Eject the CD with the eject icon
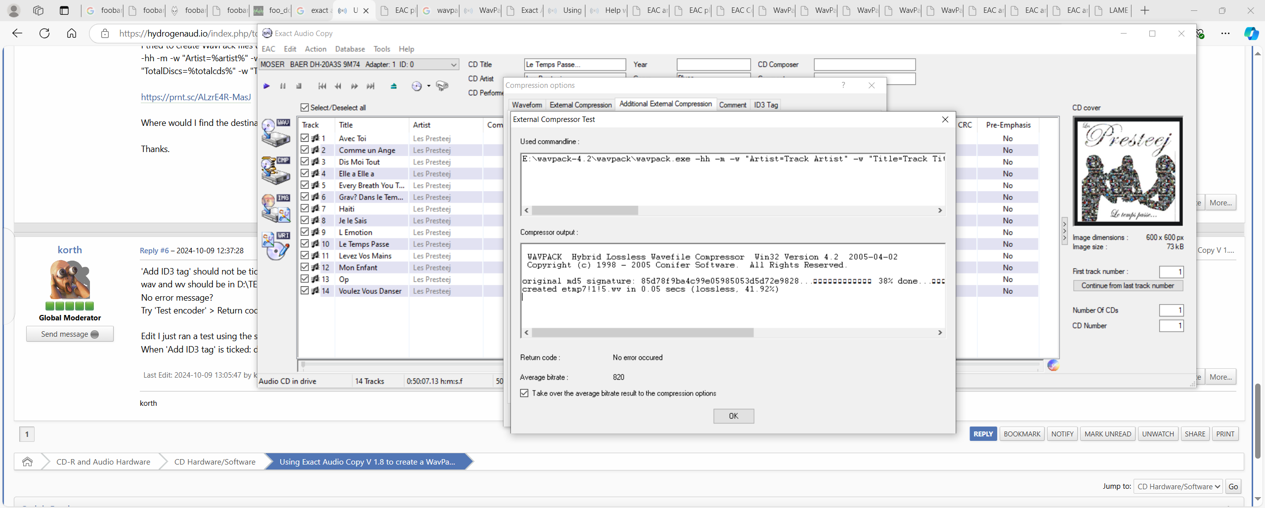Screen dimensions: 1265x508 (x=393, y=86)
